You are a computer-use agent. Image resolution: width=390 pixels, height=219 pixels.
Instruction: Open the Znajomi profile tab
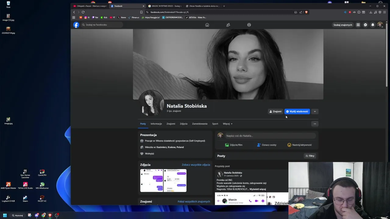point(171,124)
